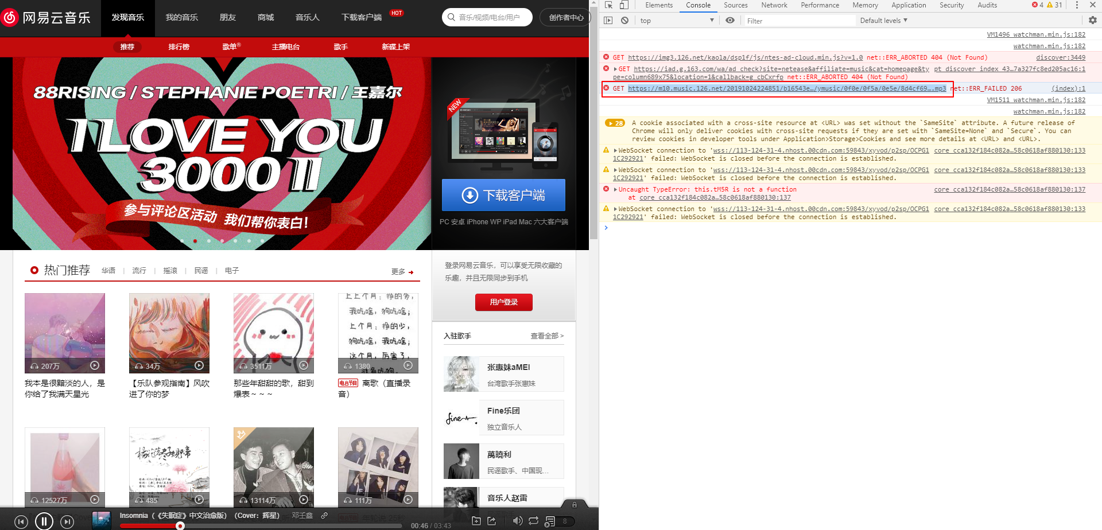Play the playlist card with 111万 plays

[408, 500]
